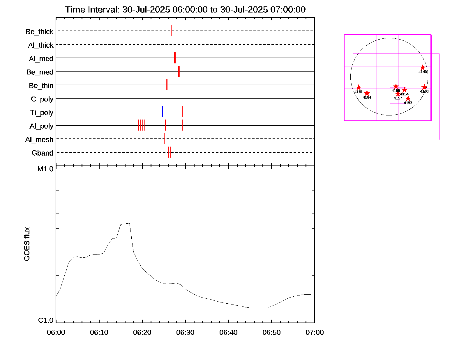Click the star for active region 4150
The height and width of the screenshot is (349, 466).
coord(424,88)
